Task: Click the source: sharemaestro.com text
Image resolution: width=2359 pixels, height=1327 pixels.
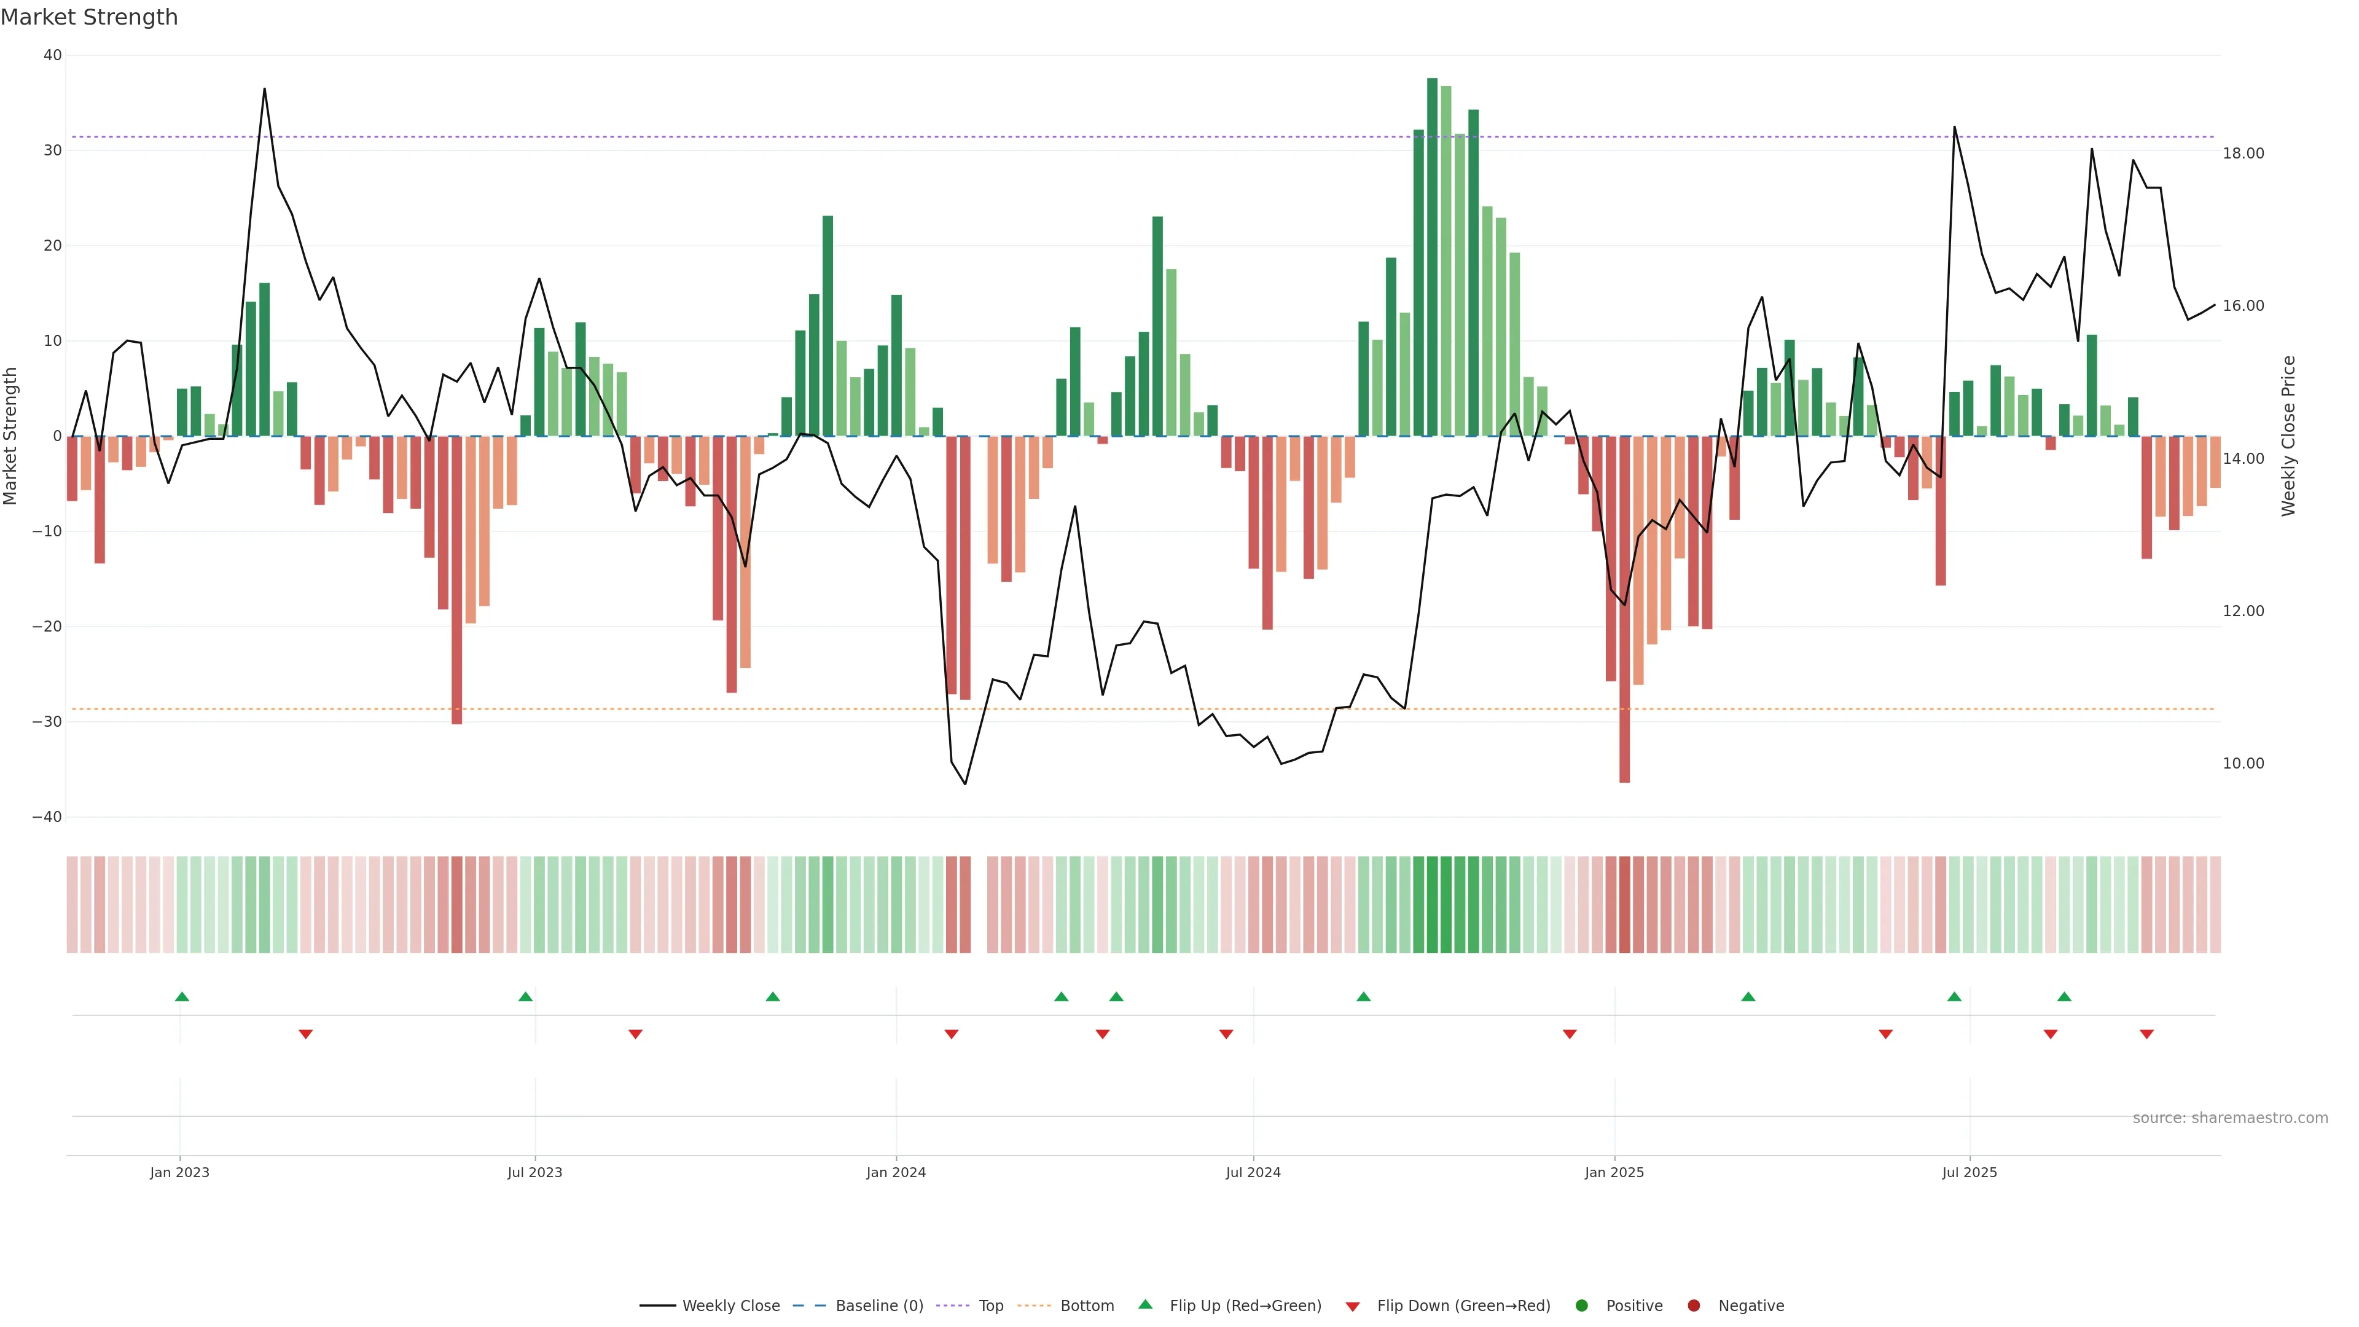Action: 2230,1118
